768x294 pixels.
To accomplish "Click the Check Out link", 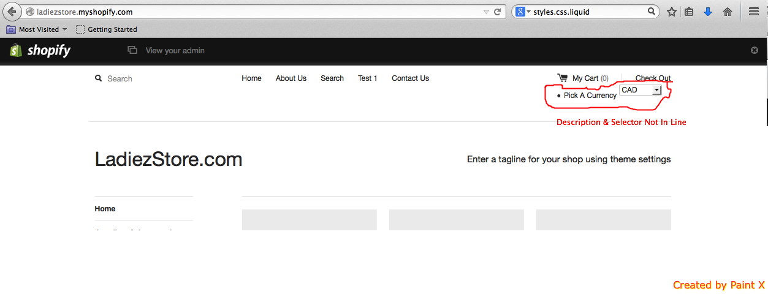I will tap(653, 78).
